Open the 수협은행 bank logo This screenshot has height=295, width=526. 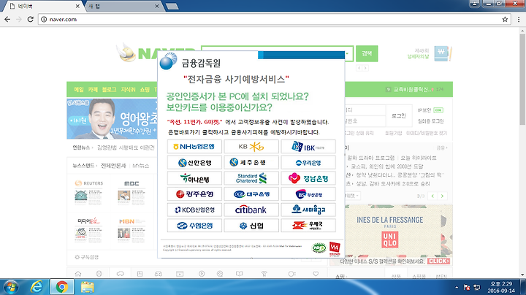click(x=194, y=226)
